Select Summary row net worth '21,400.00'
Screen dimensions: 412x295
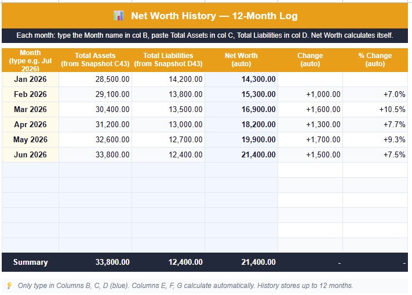(241, 262)
